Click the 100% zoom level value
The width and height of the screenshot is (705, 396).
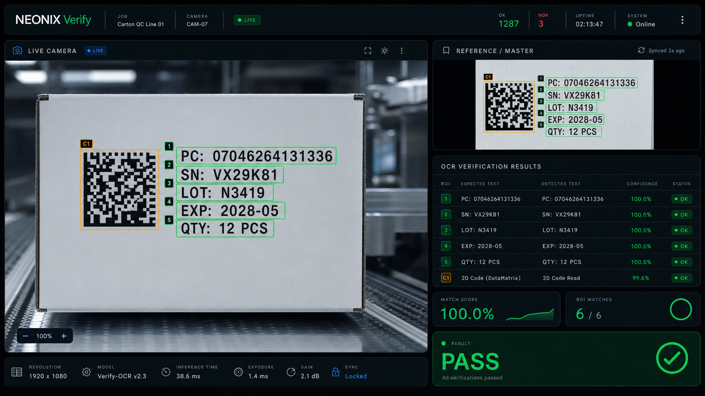coord(44,336)
